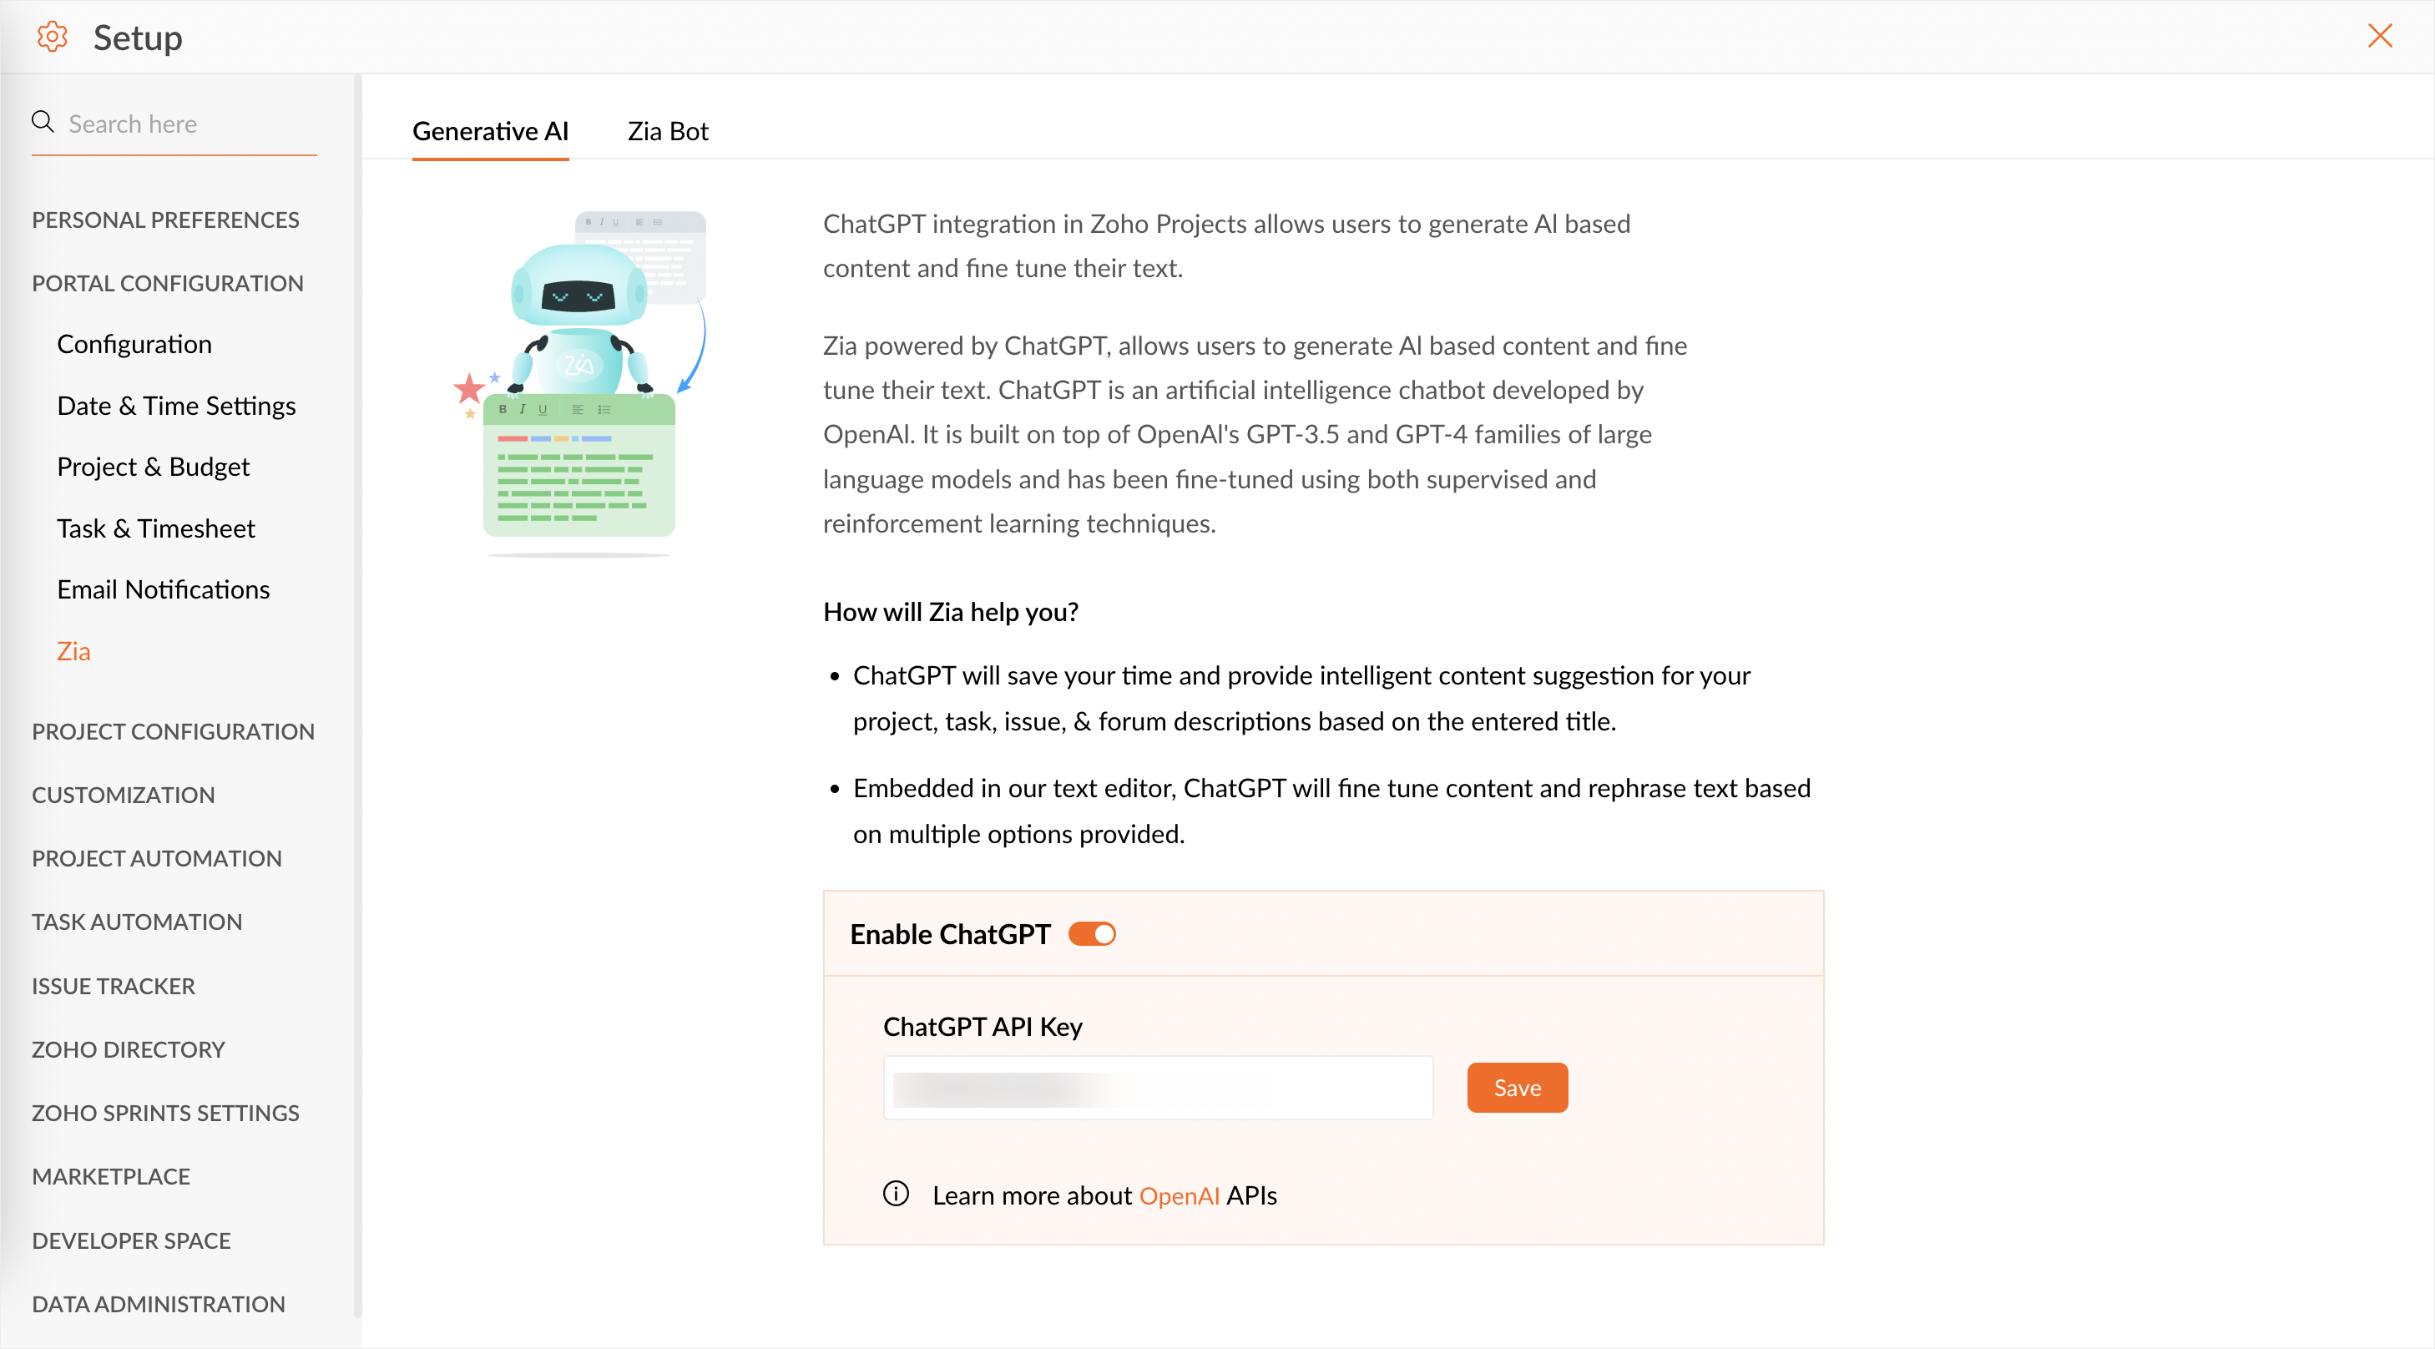Screen dimensions: 2435x1349
Task: Click the Setup gear icon
Action: pos(52,37)
